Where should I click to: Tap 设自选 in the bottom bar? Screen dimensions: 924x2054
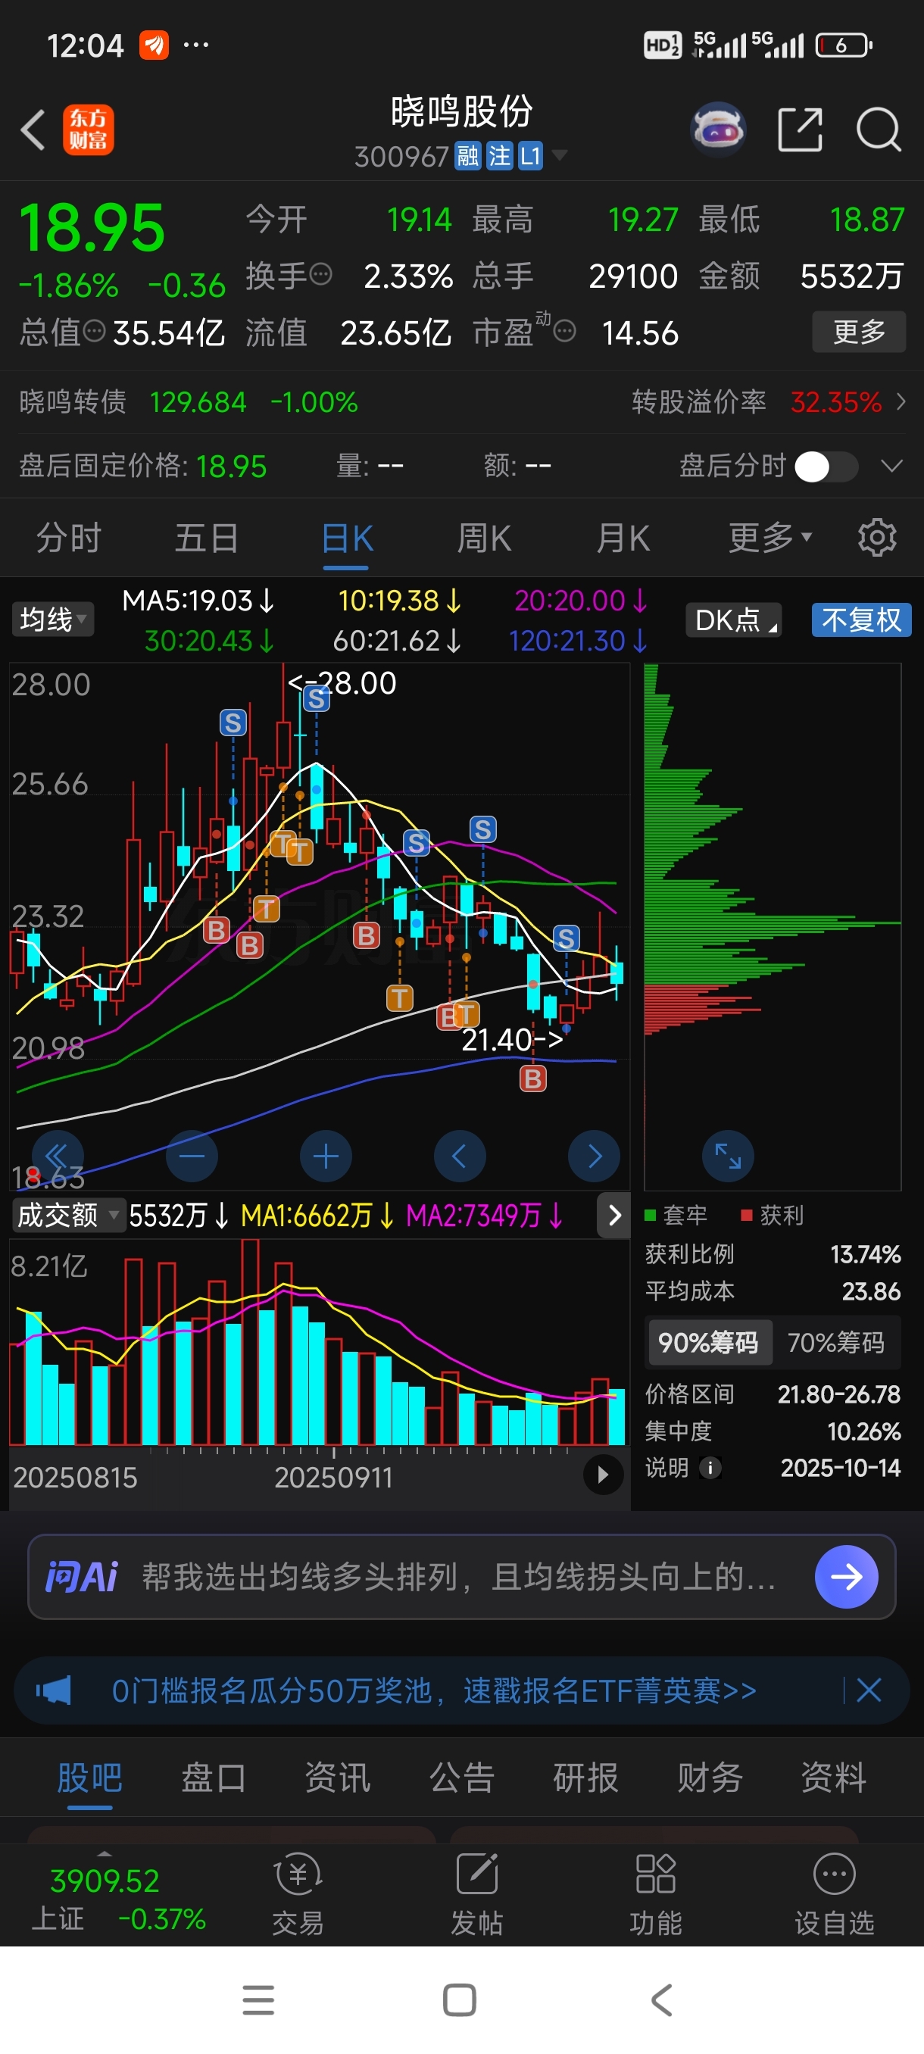click(x=834, y=1895)
